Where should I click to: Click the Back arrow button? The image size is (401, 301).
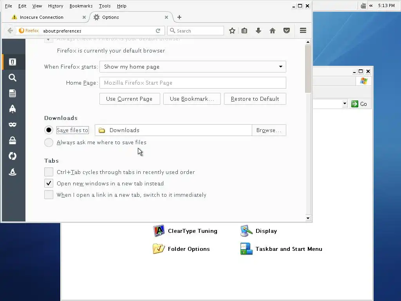10,31
